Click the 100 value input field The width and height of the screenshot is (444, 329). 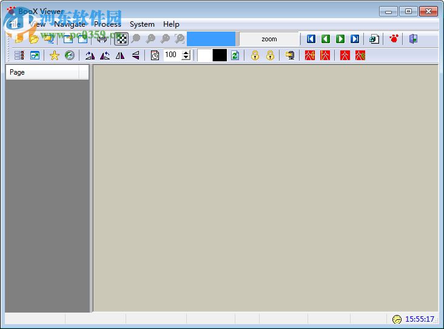(172, 55)
